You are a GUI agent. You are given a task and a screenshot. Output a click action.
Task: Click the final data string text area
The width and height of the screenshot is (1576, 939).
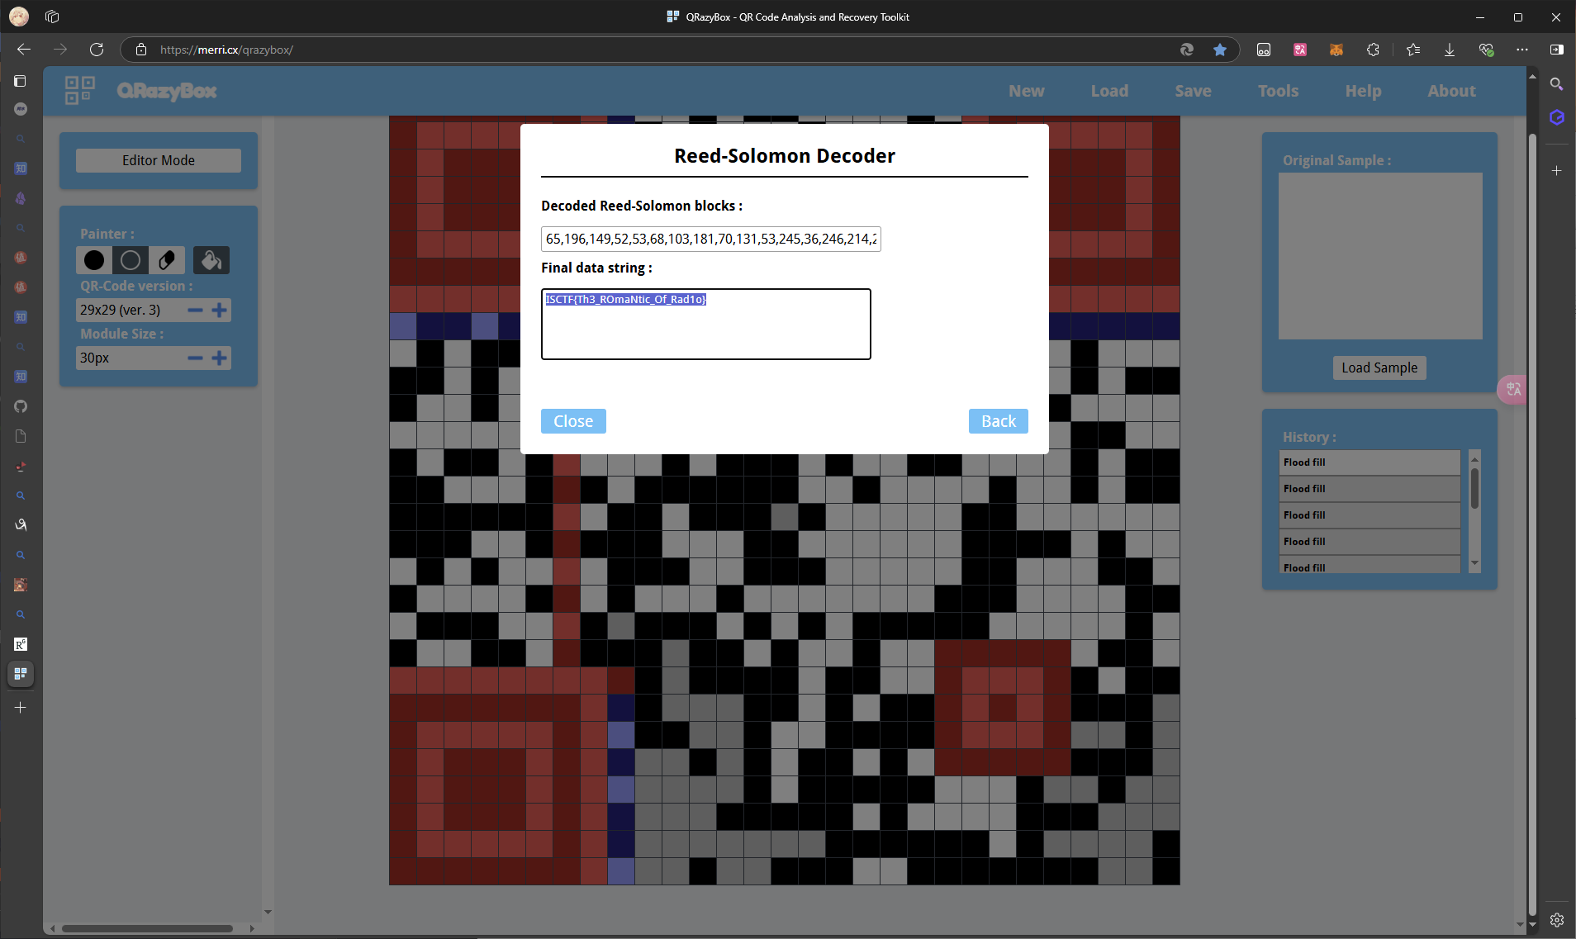coord(706,324)
